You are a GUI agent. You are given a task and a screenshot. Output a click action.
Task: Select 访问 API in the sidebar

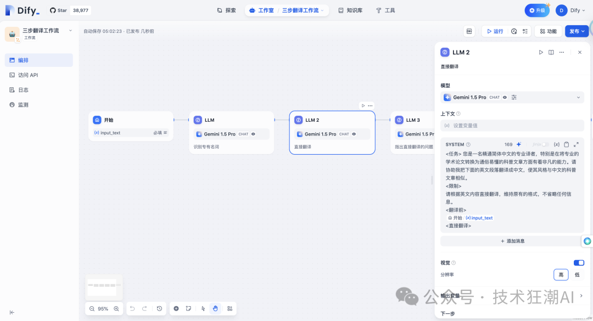(x=38, y=75)
